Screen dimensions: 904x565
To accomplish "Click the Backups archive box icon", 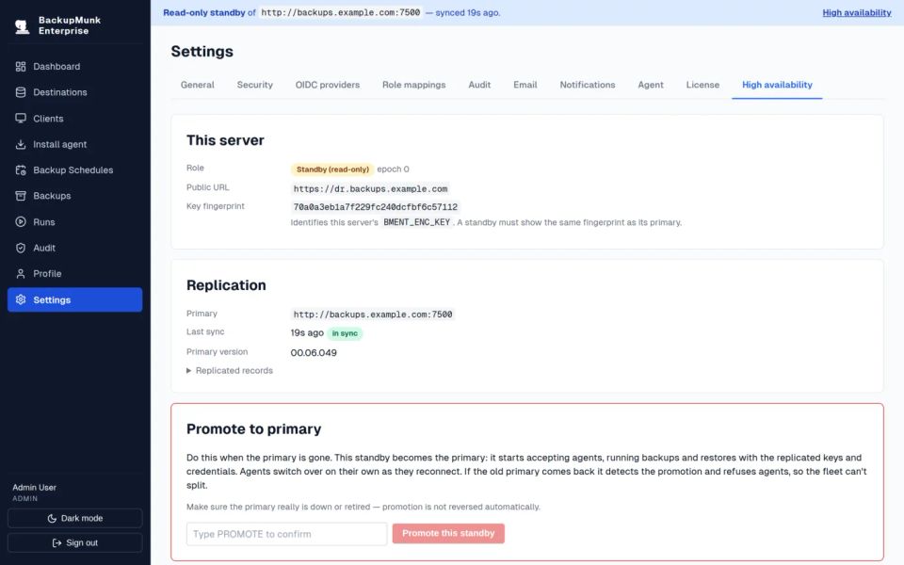I will pos(21,196).
